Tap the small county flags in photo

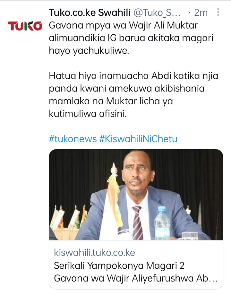coord(69,217)
